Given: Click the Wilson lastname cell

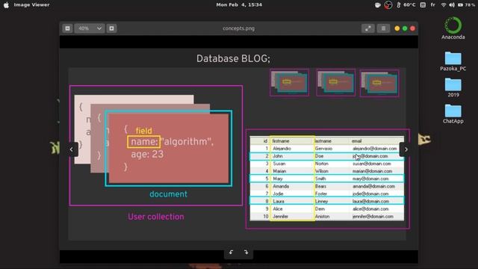Looking at the screenshot, I should click(x=322, y=171).
